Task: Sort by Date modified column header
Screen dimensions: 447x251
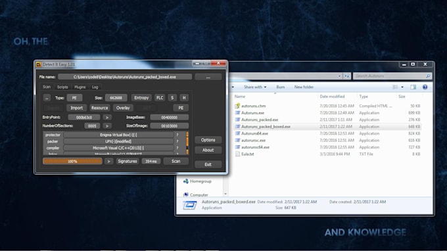Action: (x=332, y=97)
